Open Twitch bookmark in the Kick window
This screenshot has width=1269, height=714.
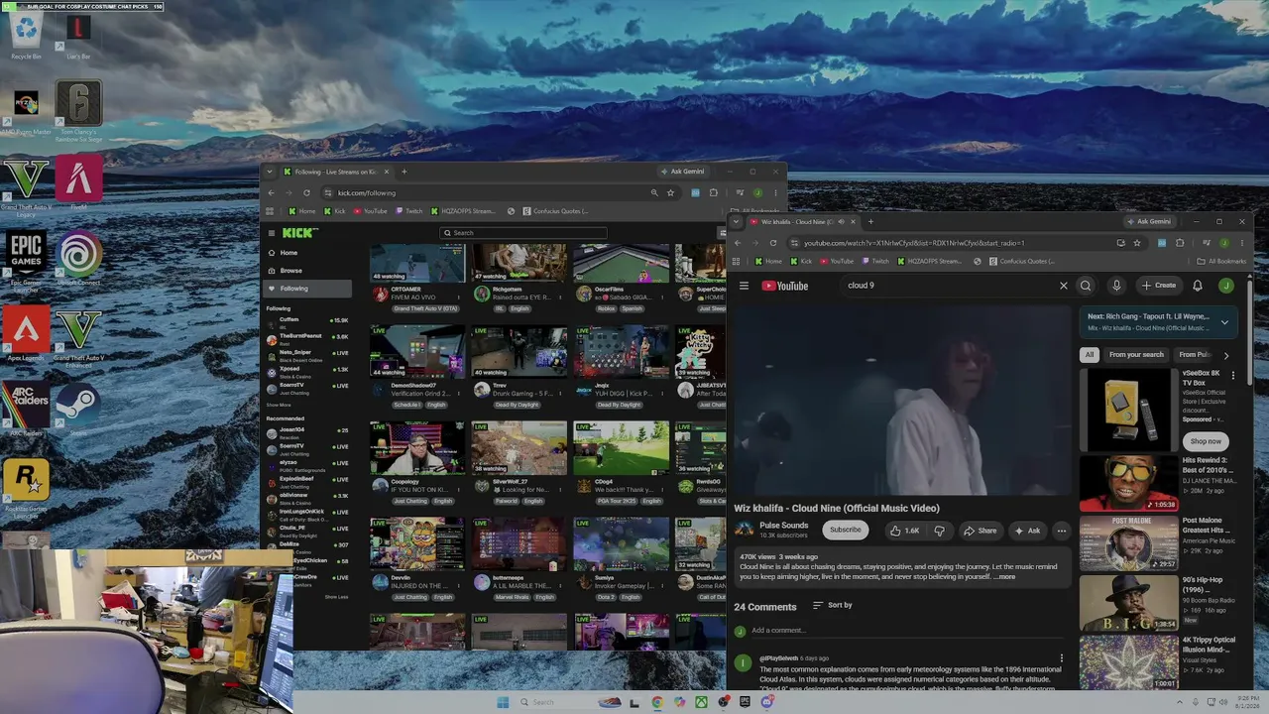408,211
